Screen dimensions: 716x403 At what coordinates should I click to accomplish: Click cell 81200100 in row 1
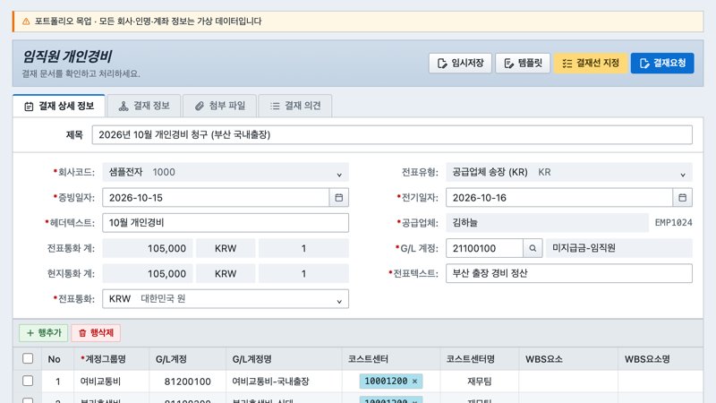(187, 382)
